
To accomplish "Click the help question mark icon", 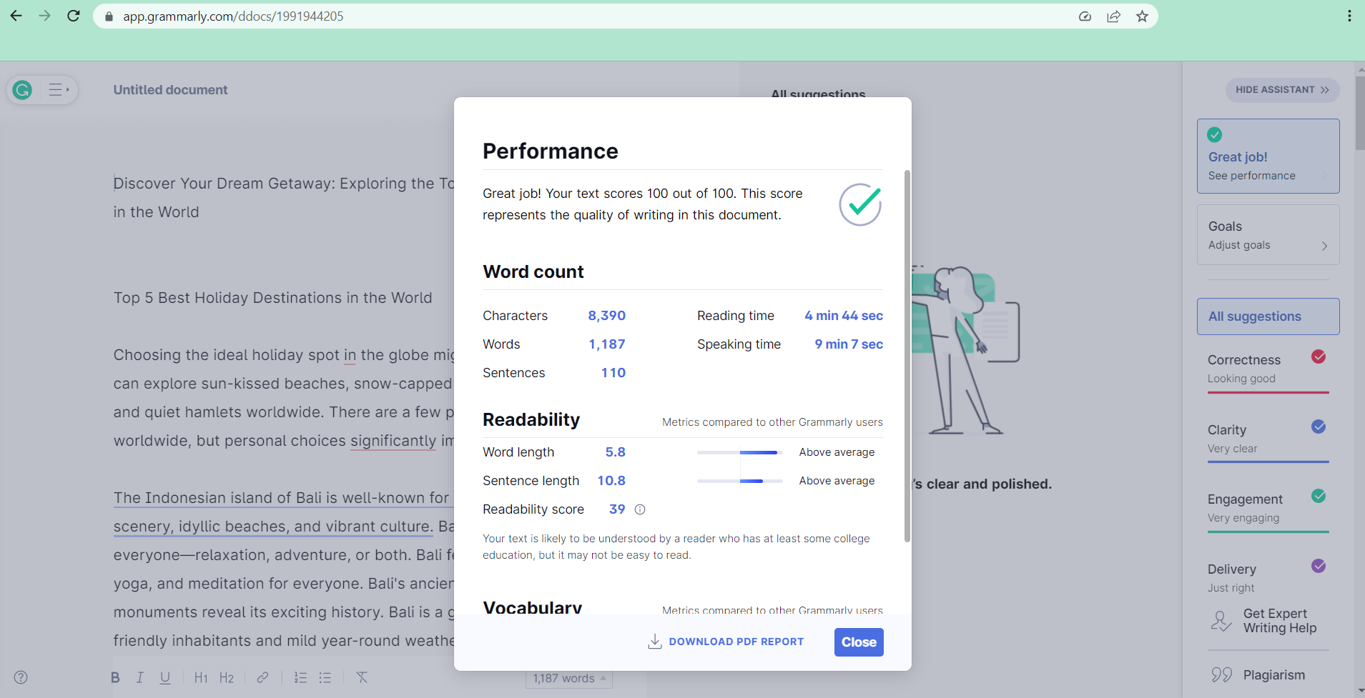I will (x=21, y=677).
